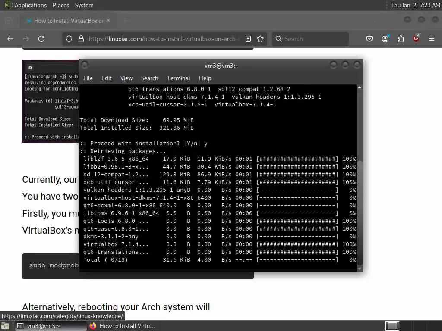Click the padlock site info icon
This screenshot has height=331, width=442.
click(81, 39)
